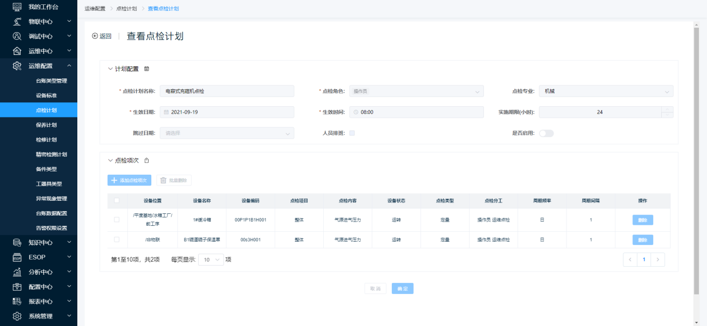Screen dimensions: 707x326
Task: Go to previous page in pagination
Action: [630, 260]
